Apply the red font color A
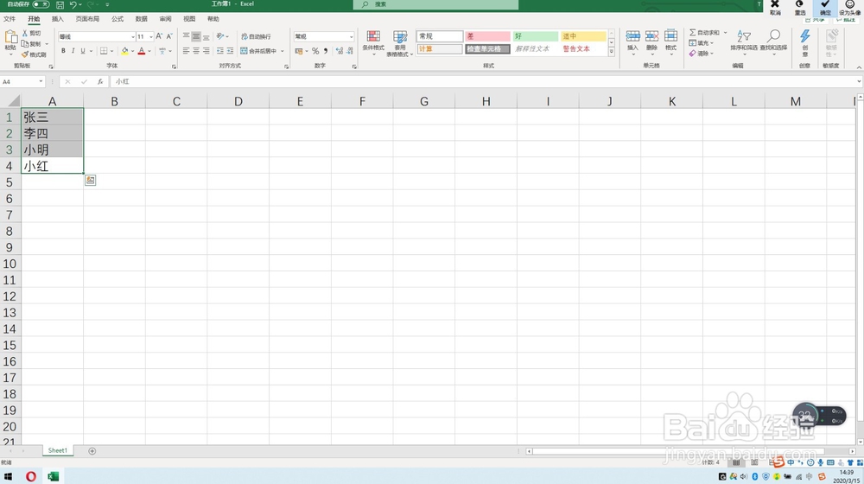Screen dimensions: 864x484 [x=142, y=51]
